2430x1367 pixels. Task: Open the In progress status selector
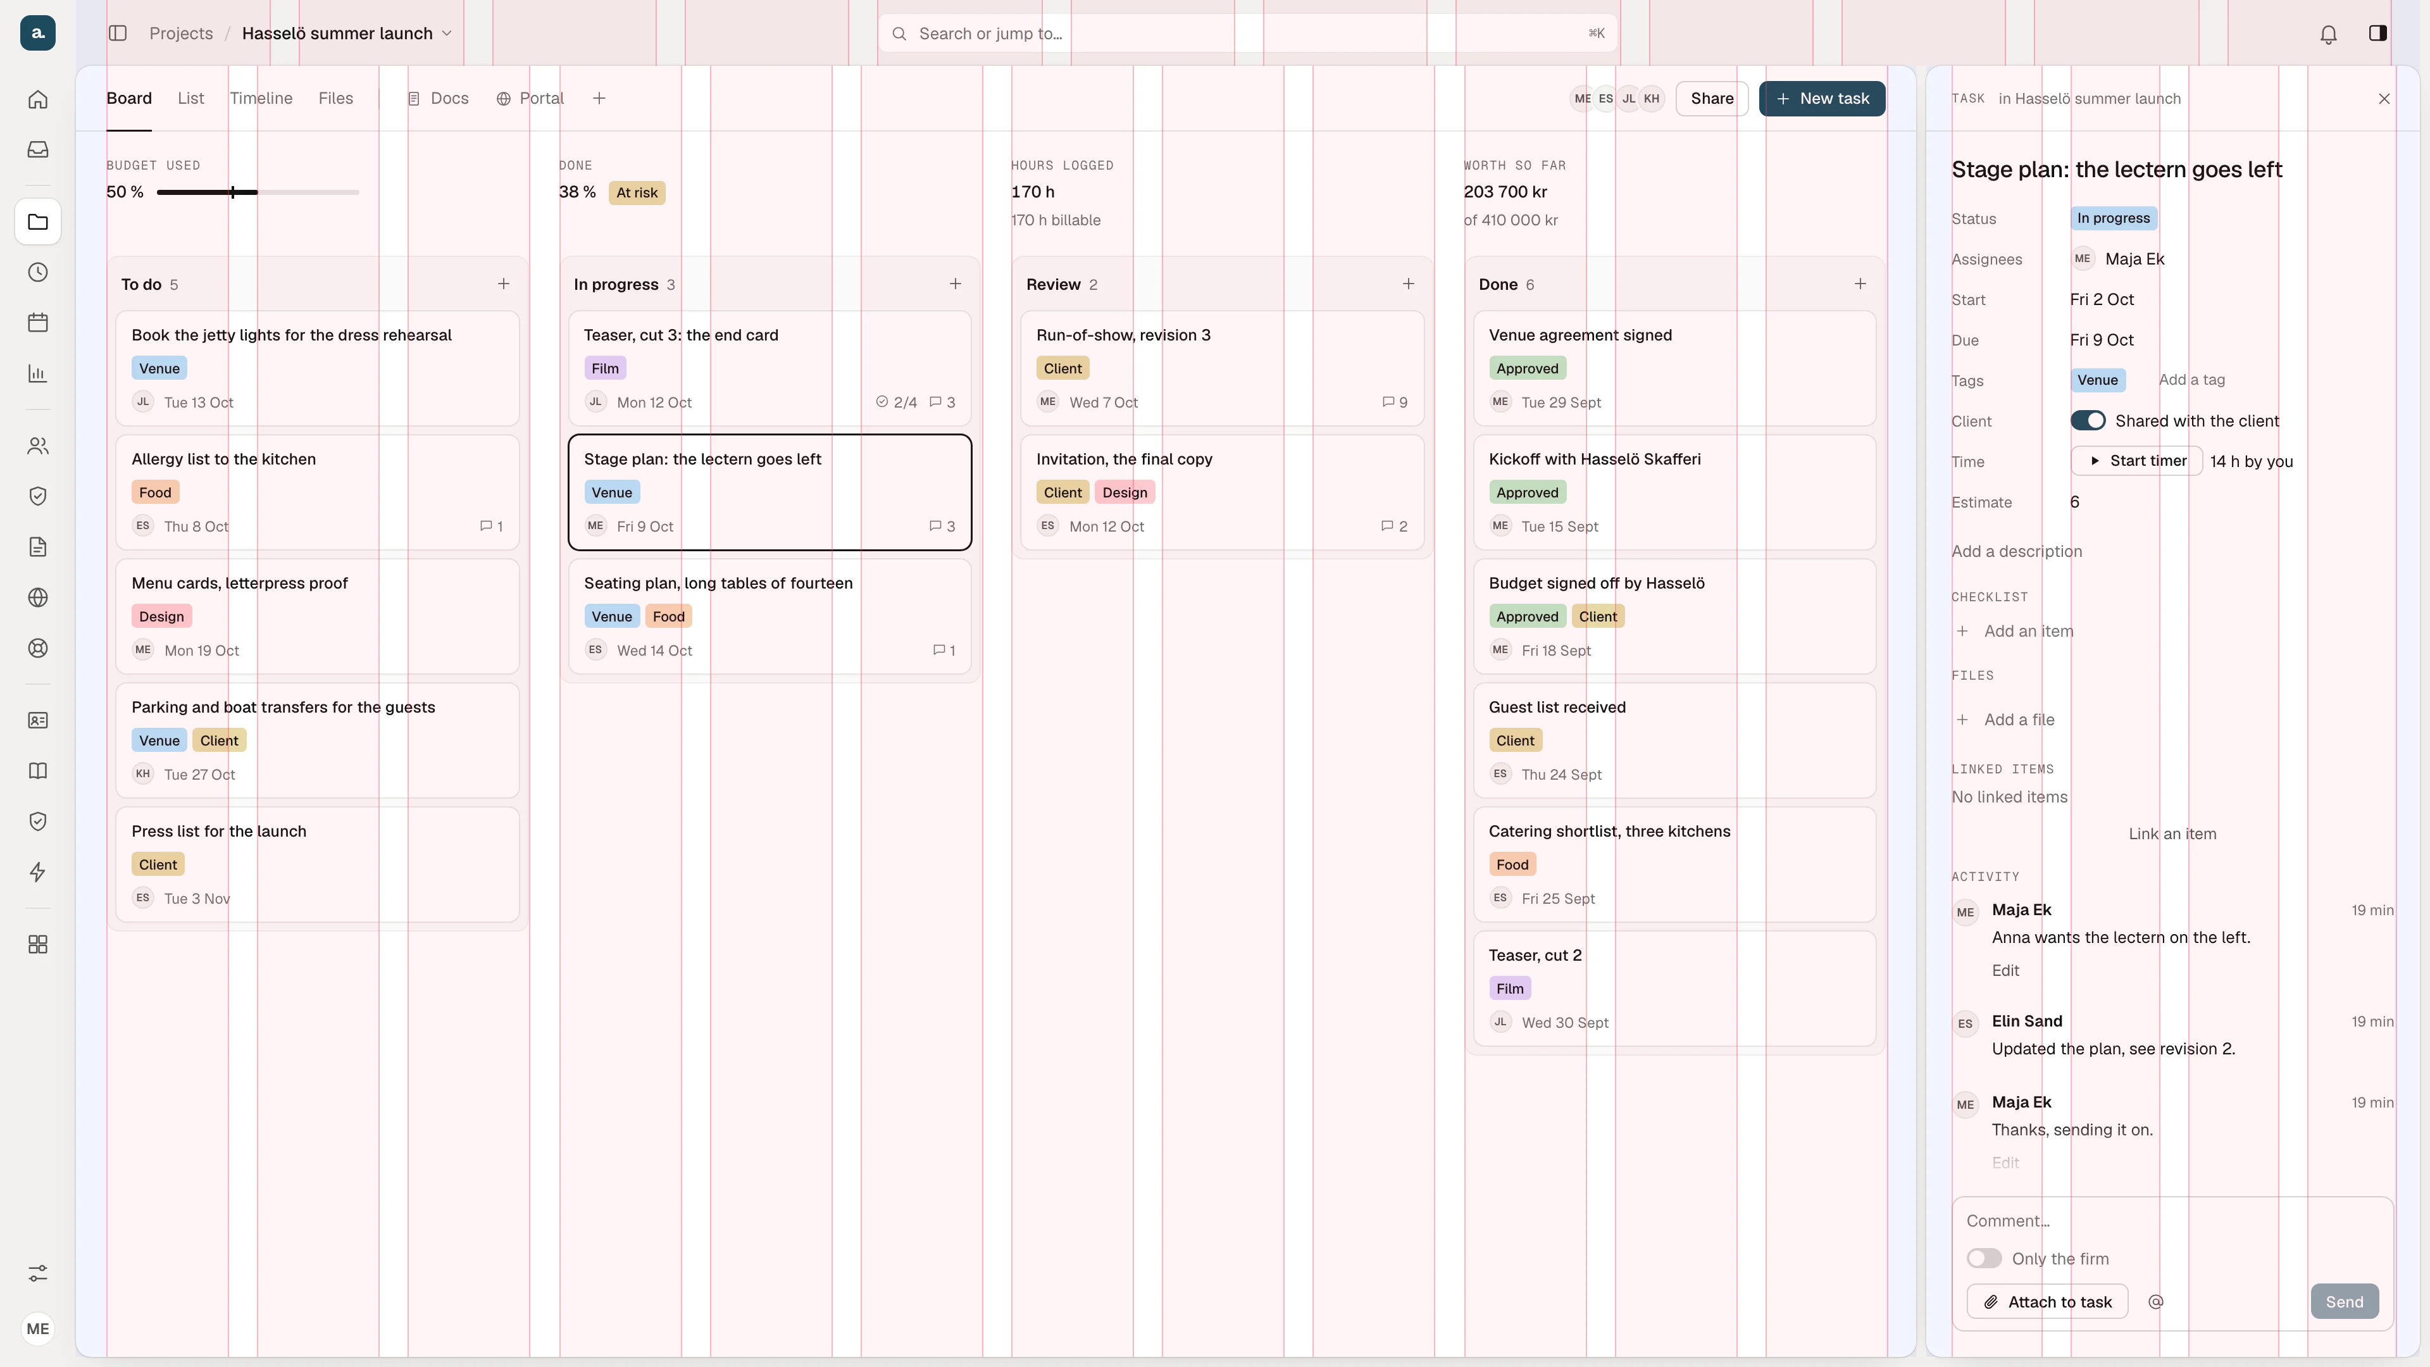2113,218
